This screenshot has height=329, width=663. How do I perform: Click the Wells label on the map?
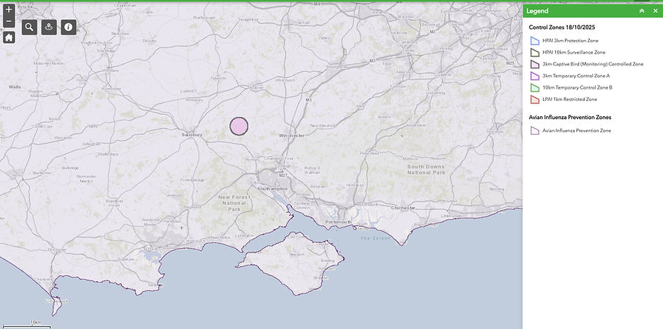(15, 87)
